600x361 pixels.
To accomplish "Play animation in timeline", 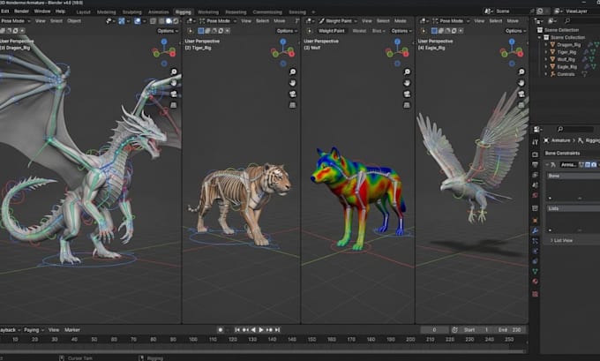I will coord(261,329).
